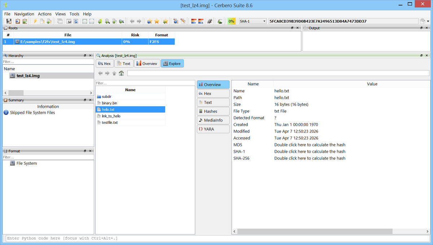Close the Format panel
The width and height of the screenshot is (433, 245).
[90, 151]
